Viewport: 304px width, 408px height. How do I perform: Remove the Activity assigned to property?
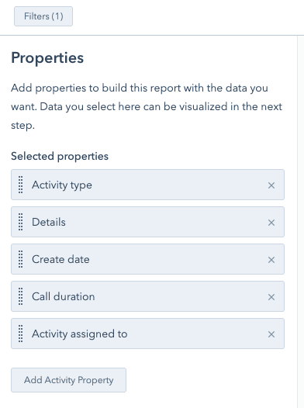point(271,334)
